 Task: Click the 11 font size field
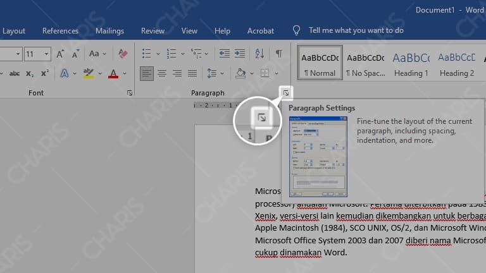pyautogui.click(x=34, y=54)
